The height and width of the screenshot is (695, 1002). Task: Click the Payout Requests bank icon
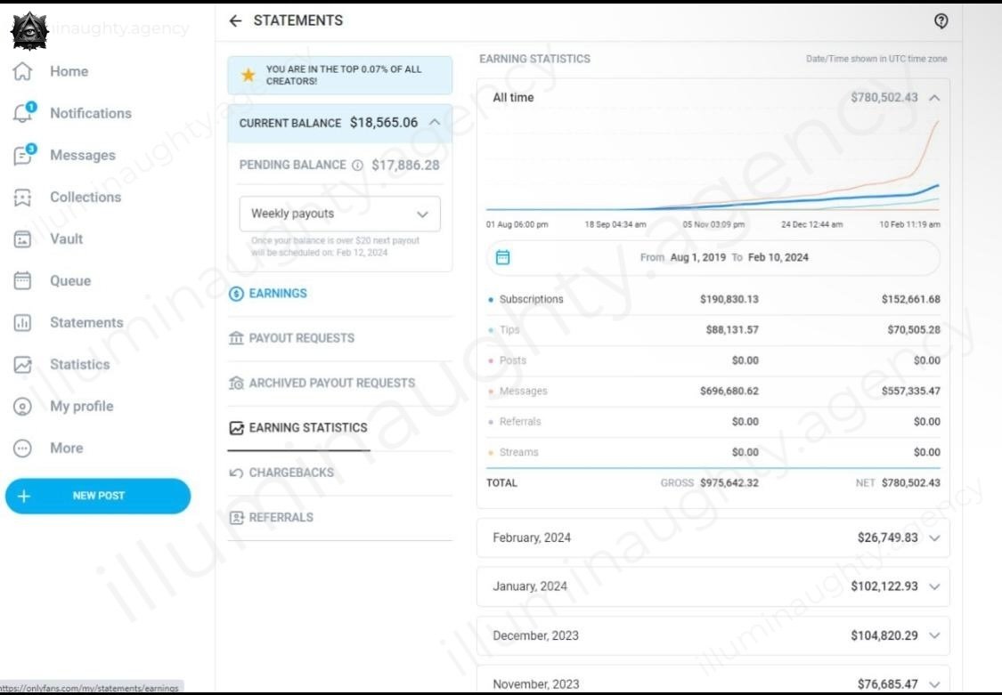pyautogui.click(x=236, y=338)
